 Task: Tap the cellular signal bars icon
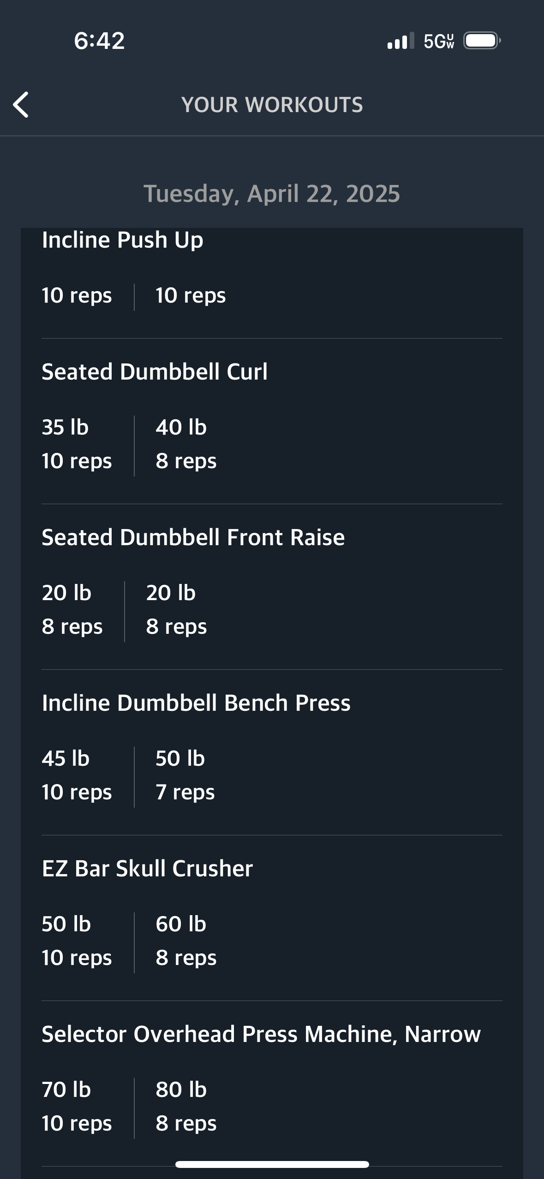tap(401, 41)
